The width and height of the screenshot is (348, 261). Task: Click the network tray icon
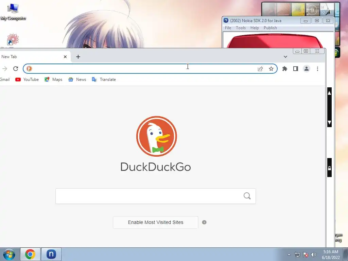(x=297, y=255)
